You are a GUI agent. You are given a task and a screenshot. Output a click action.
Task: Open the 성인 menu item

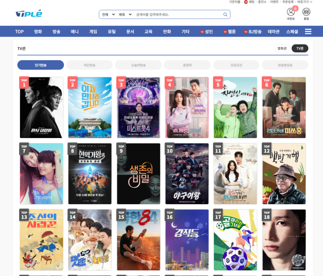[x=206, y=31]
